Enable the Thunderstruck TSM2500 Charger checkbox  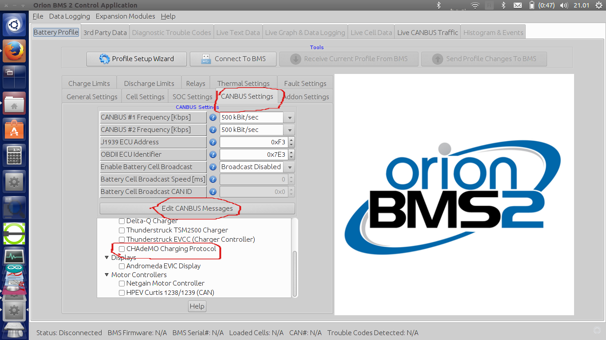pyautogui.click(x=122, y=230)
